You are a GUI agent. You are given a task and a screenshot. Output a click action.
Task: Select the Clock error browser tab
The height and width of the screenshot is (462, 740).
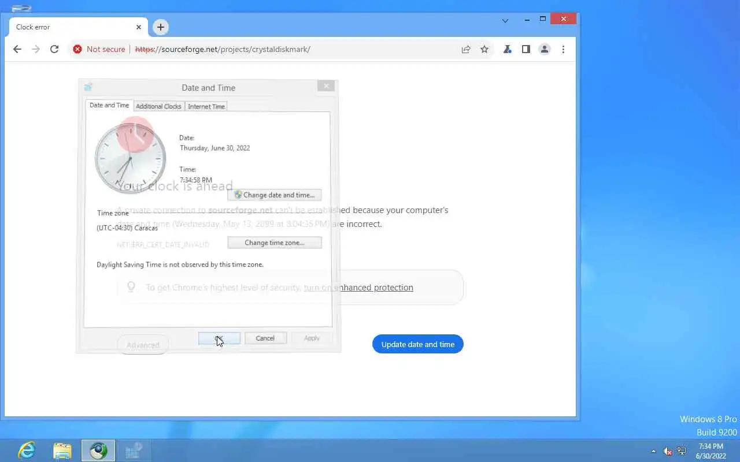click(x=79, y=27)
